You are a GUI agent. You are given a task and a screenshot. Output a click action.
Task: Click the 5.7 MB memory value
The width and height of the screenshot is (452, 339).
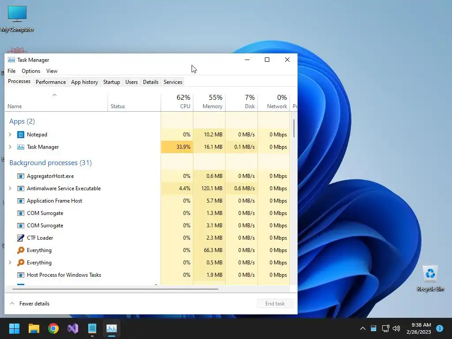(215, 201)
